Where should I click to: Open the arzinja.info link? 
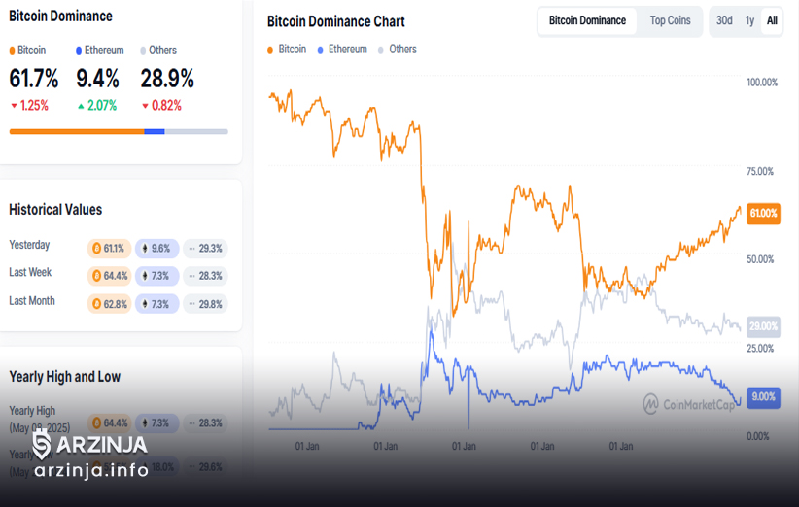coord(91,470)
